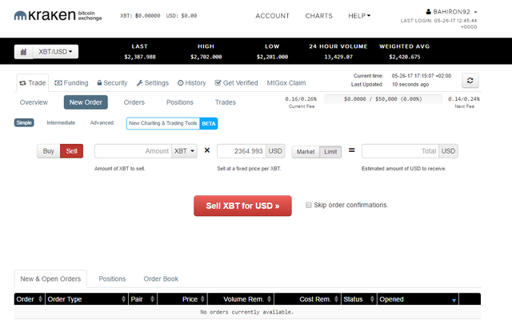The width and height of the screenshot is (512, 328).
Task: Sort table by Order column
Action: point(29,299)
